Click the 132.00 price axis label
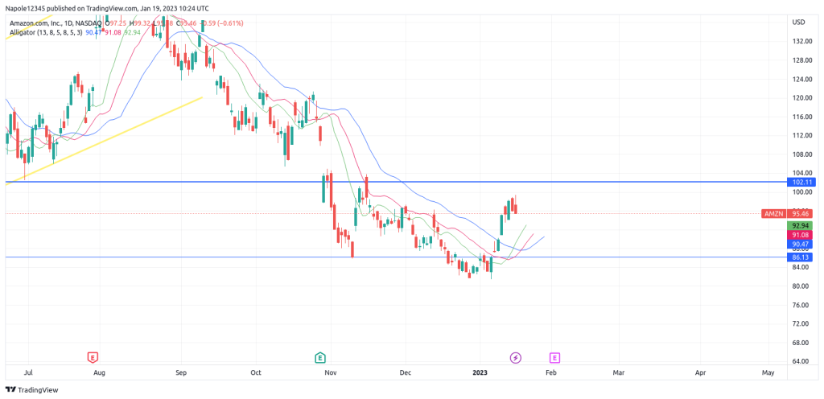824x399 pixels. click(x=801, y=41)
